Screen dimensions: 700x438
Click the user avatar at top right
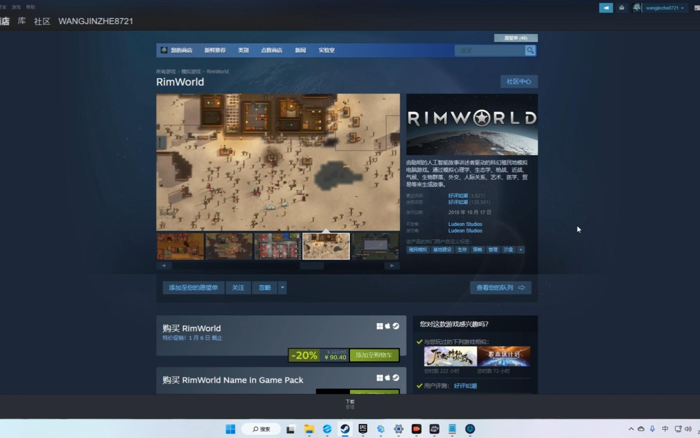(636, 8)
